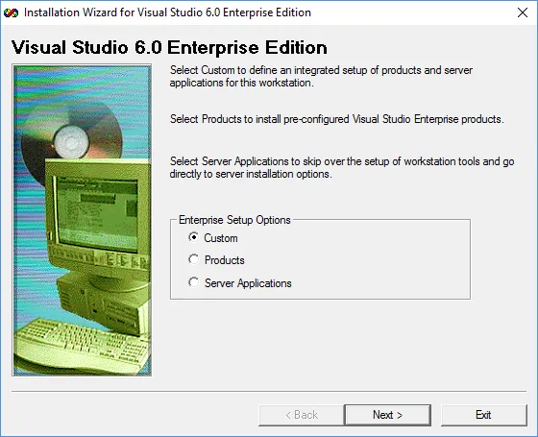Click the Installation Wizard title bar text
538x437 pixels.
(x=167, y=12)
